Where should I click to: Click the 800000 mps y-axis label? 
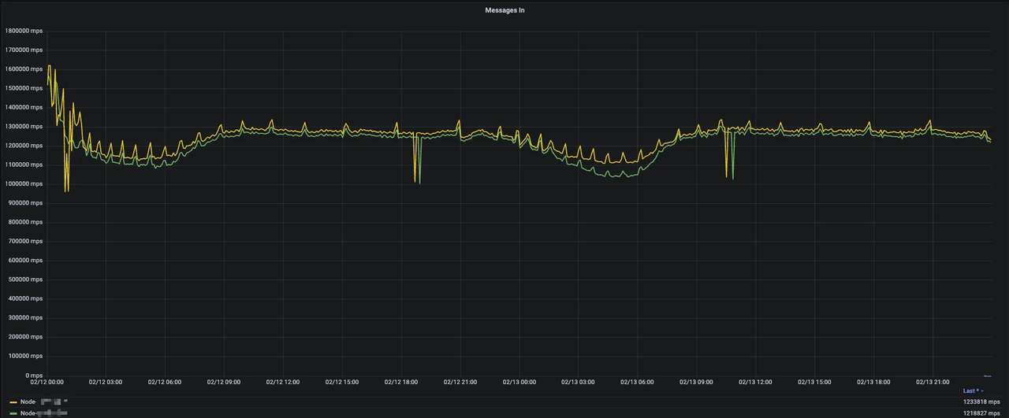tap(25, 222)
